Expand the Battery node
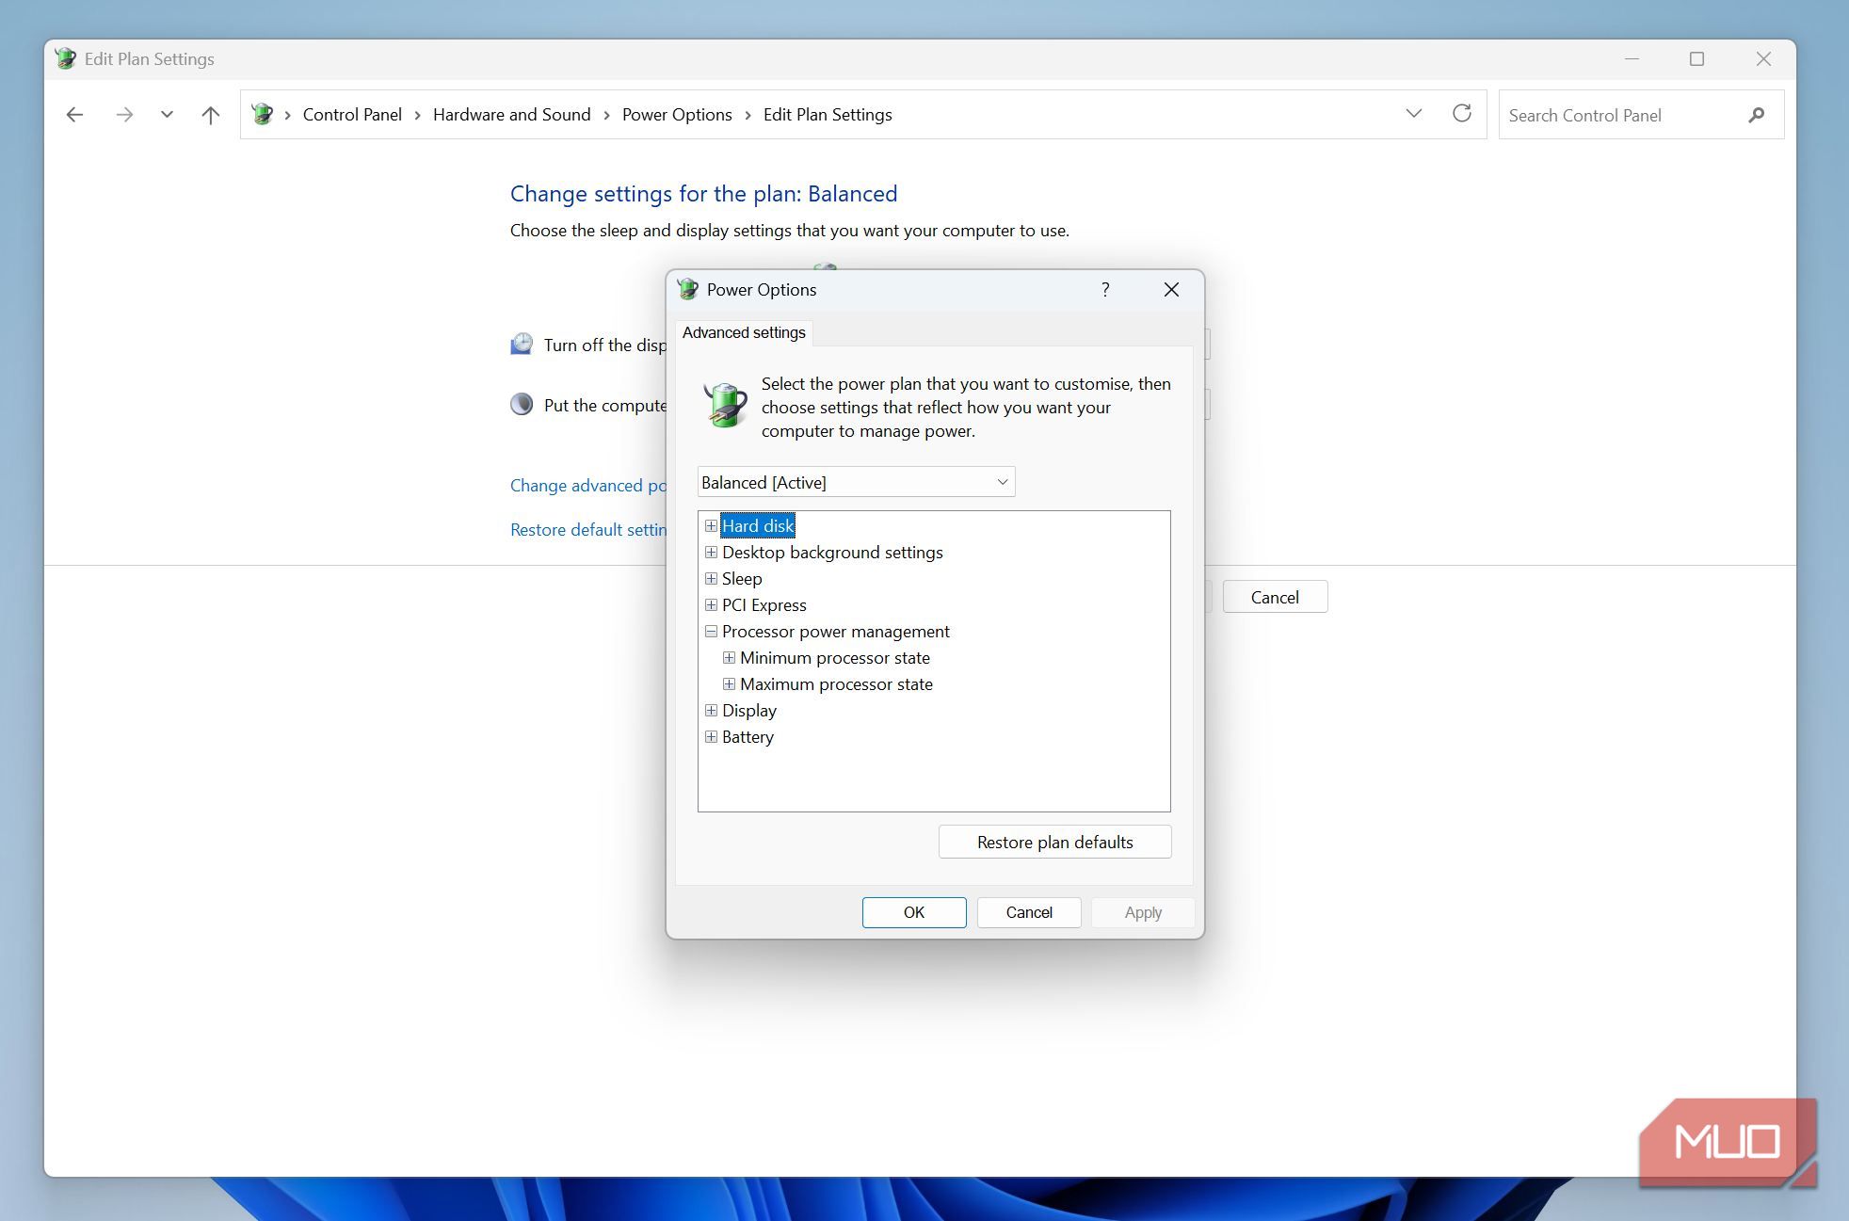 pos(711,737)
